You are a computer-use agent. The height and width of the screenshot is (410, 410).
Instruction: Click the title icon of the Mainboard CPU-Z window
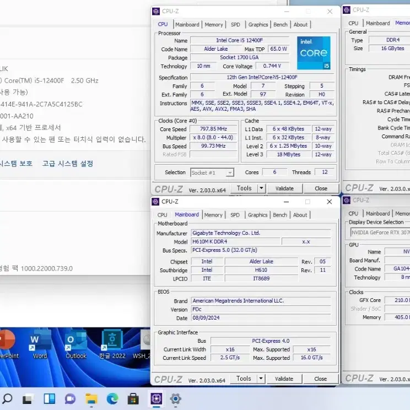155,202
